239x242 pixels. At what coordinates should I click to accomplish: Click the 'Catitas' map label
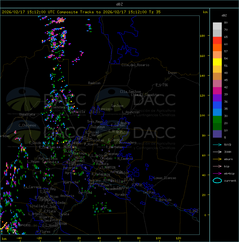[149, 192]
